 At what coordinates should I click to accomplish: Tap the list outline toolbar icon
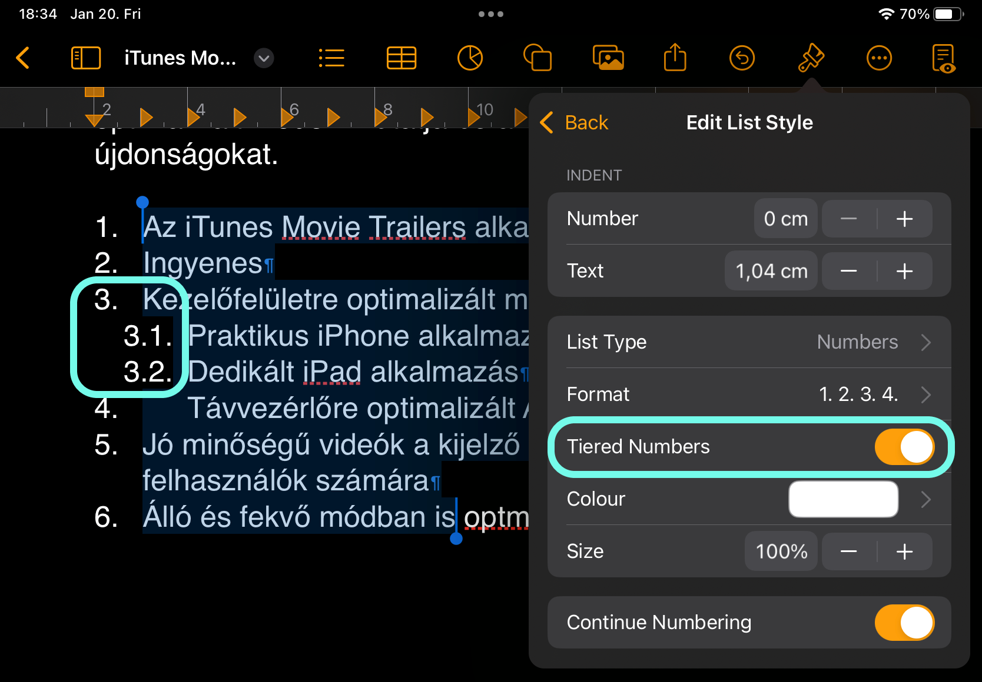tap(331, 58)
